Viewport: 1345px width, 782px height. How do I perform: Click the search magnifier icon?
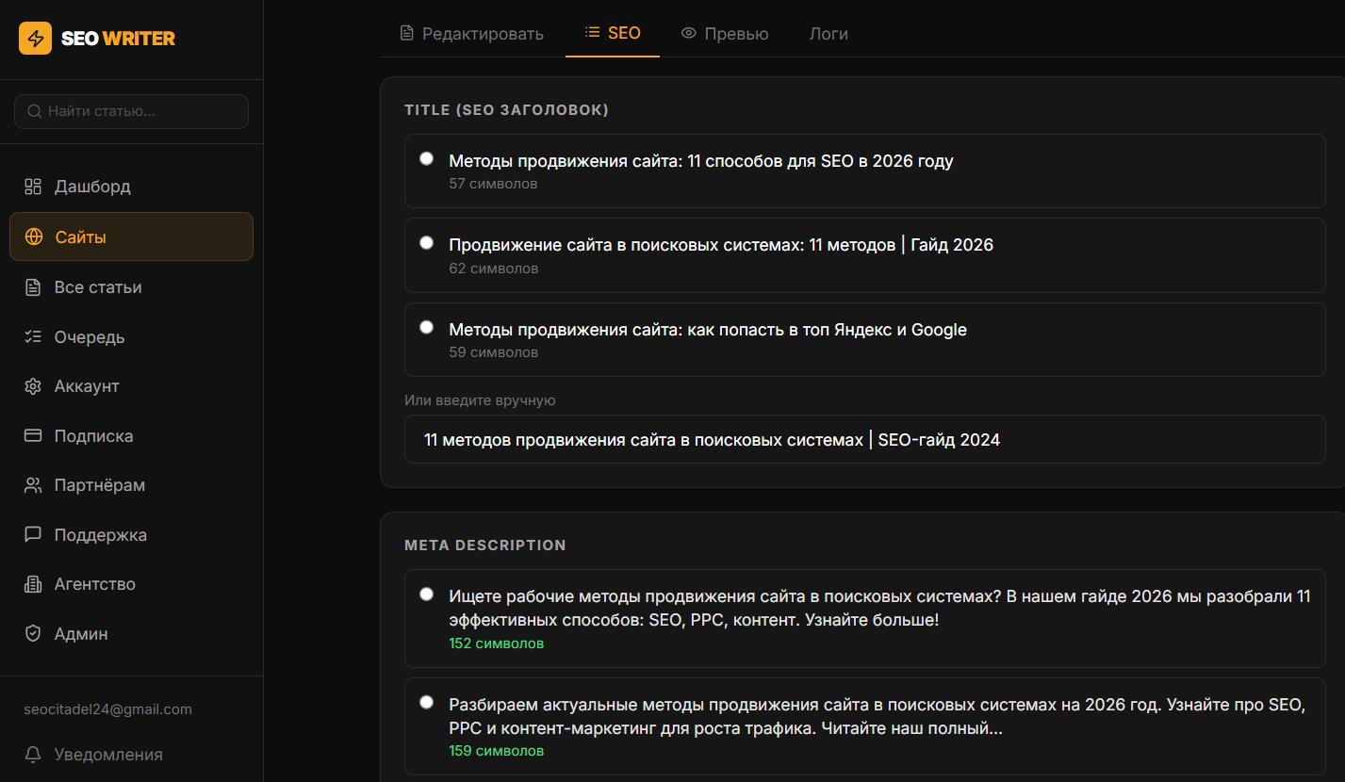pos(35,111)
